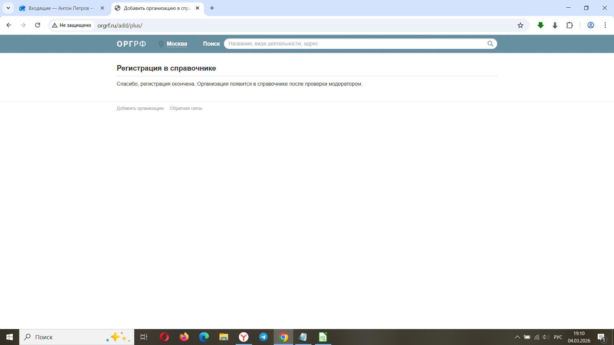Focus the site search input field

[x=355, y=44]
